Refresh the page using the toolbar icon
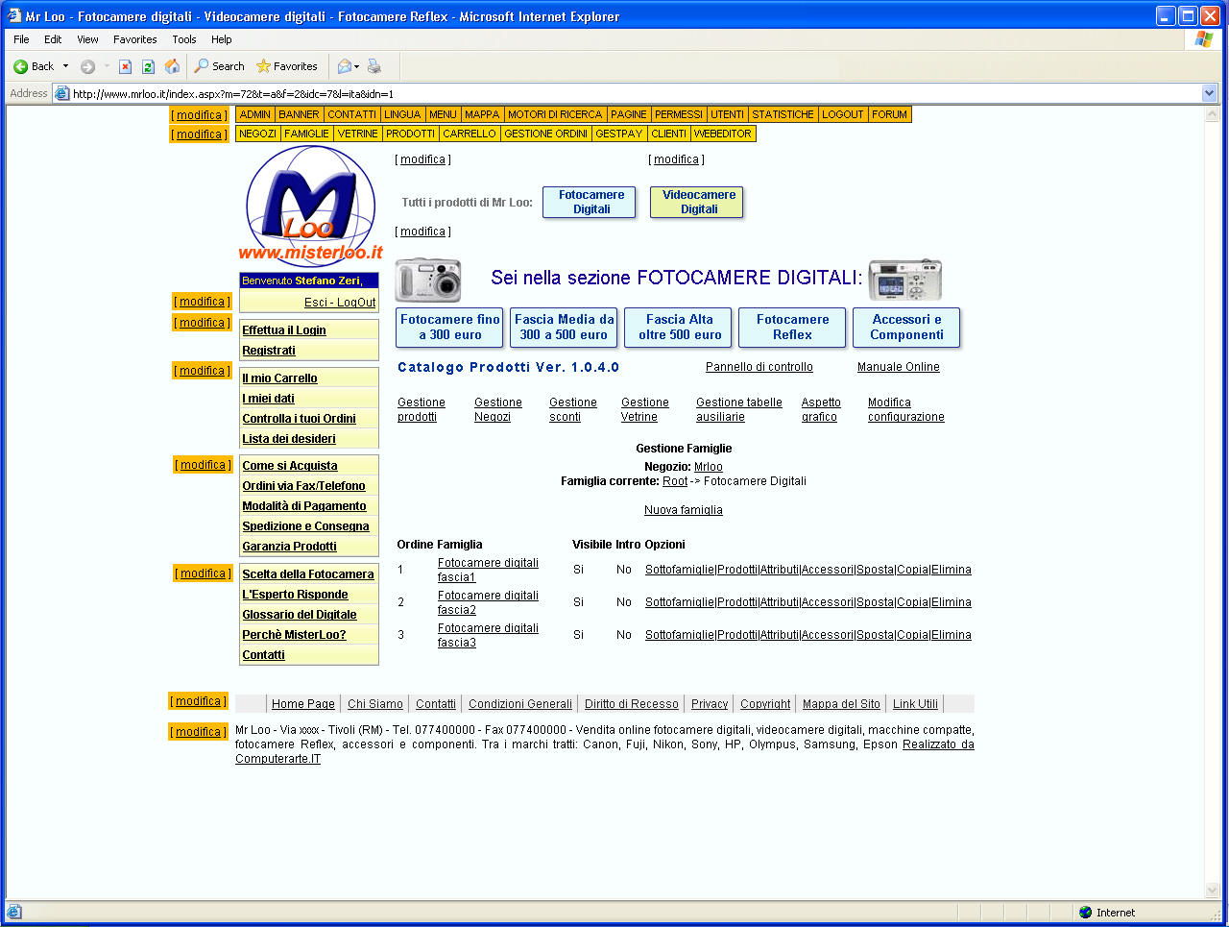This screenshot has height=927, width=1229. click(x=148, y=66)
